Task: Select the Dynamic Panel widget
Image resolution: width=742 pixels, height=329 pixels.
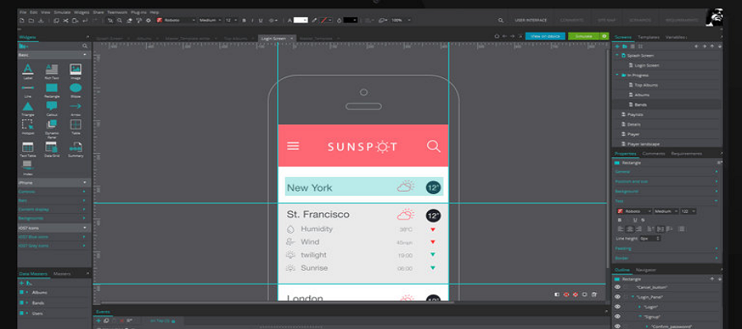Action: pyautogui.click(x=52, y=128)
